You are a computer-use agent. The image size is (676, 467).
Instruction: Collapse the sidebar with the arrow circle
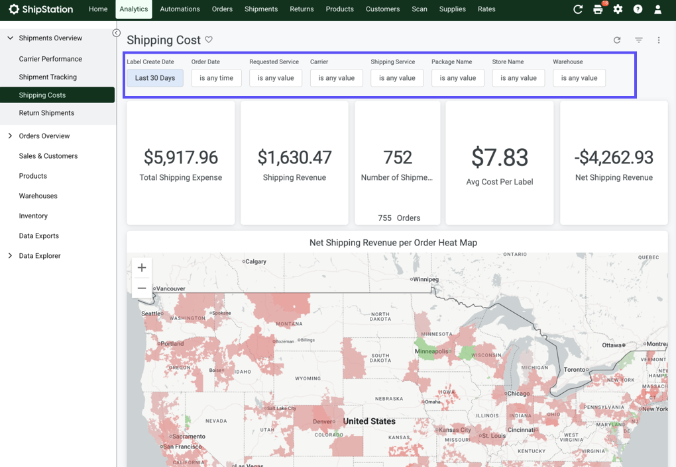pos(117,32)
